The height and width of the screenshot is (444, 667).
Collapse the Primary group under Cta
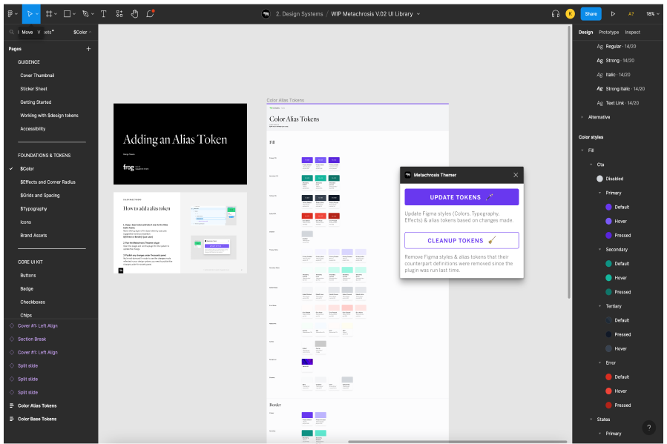click(599, 193)
